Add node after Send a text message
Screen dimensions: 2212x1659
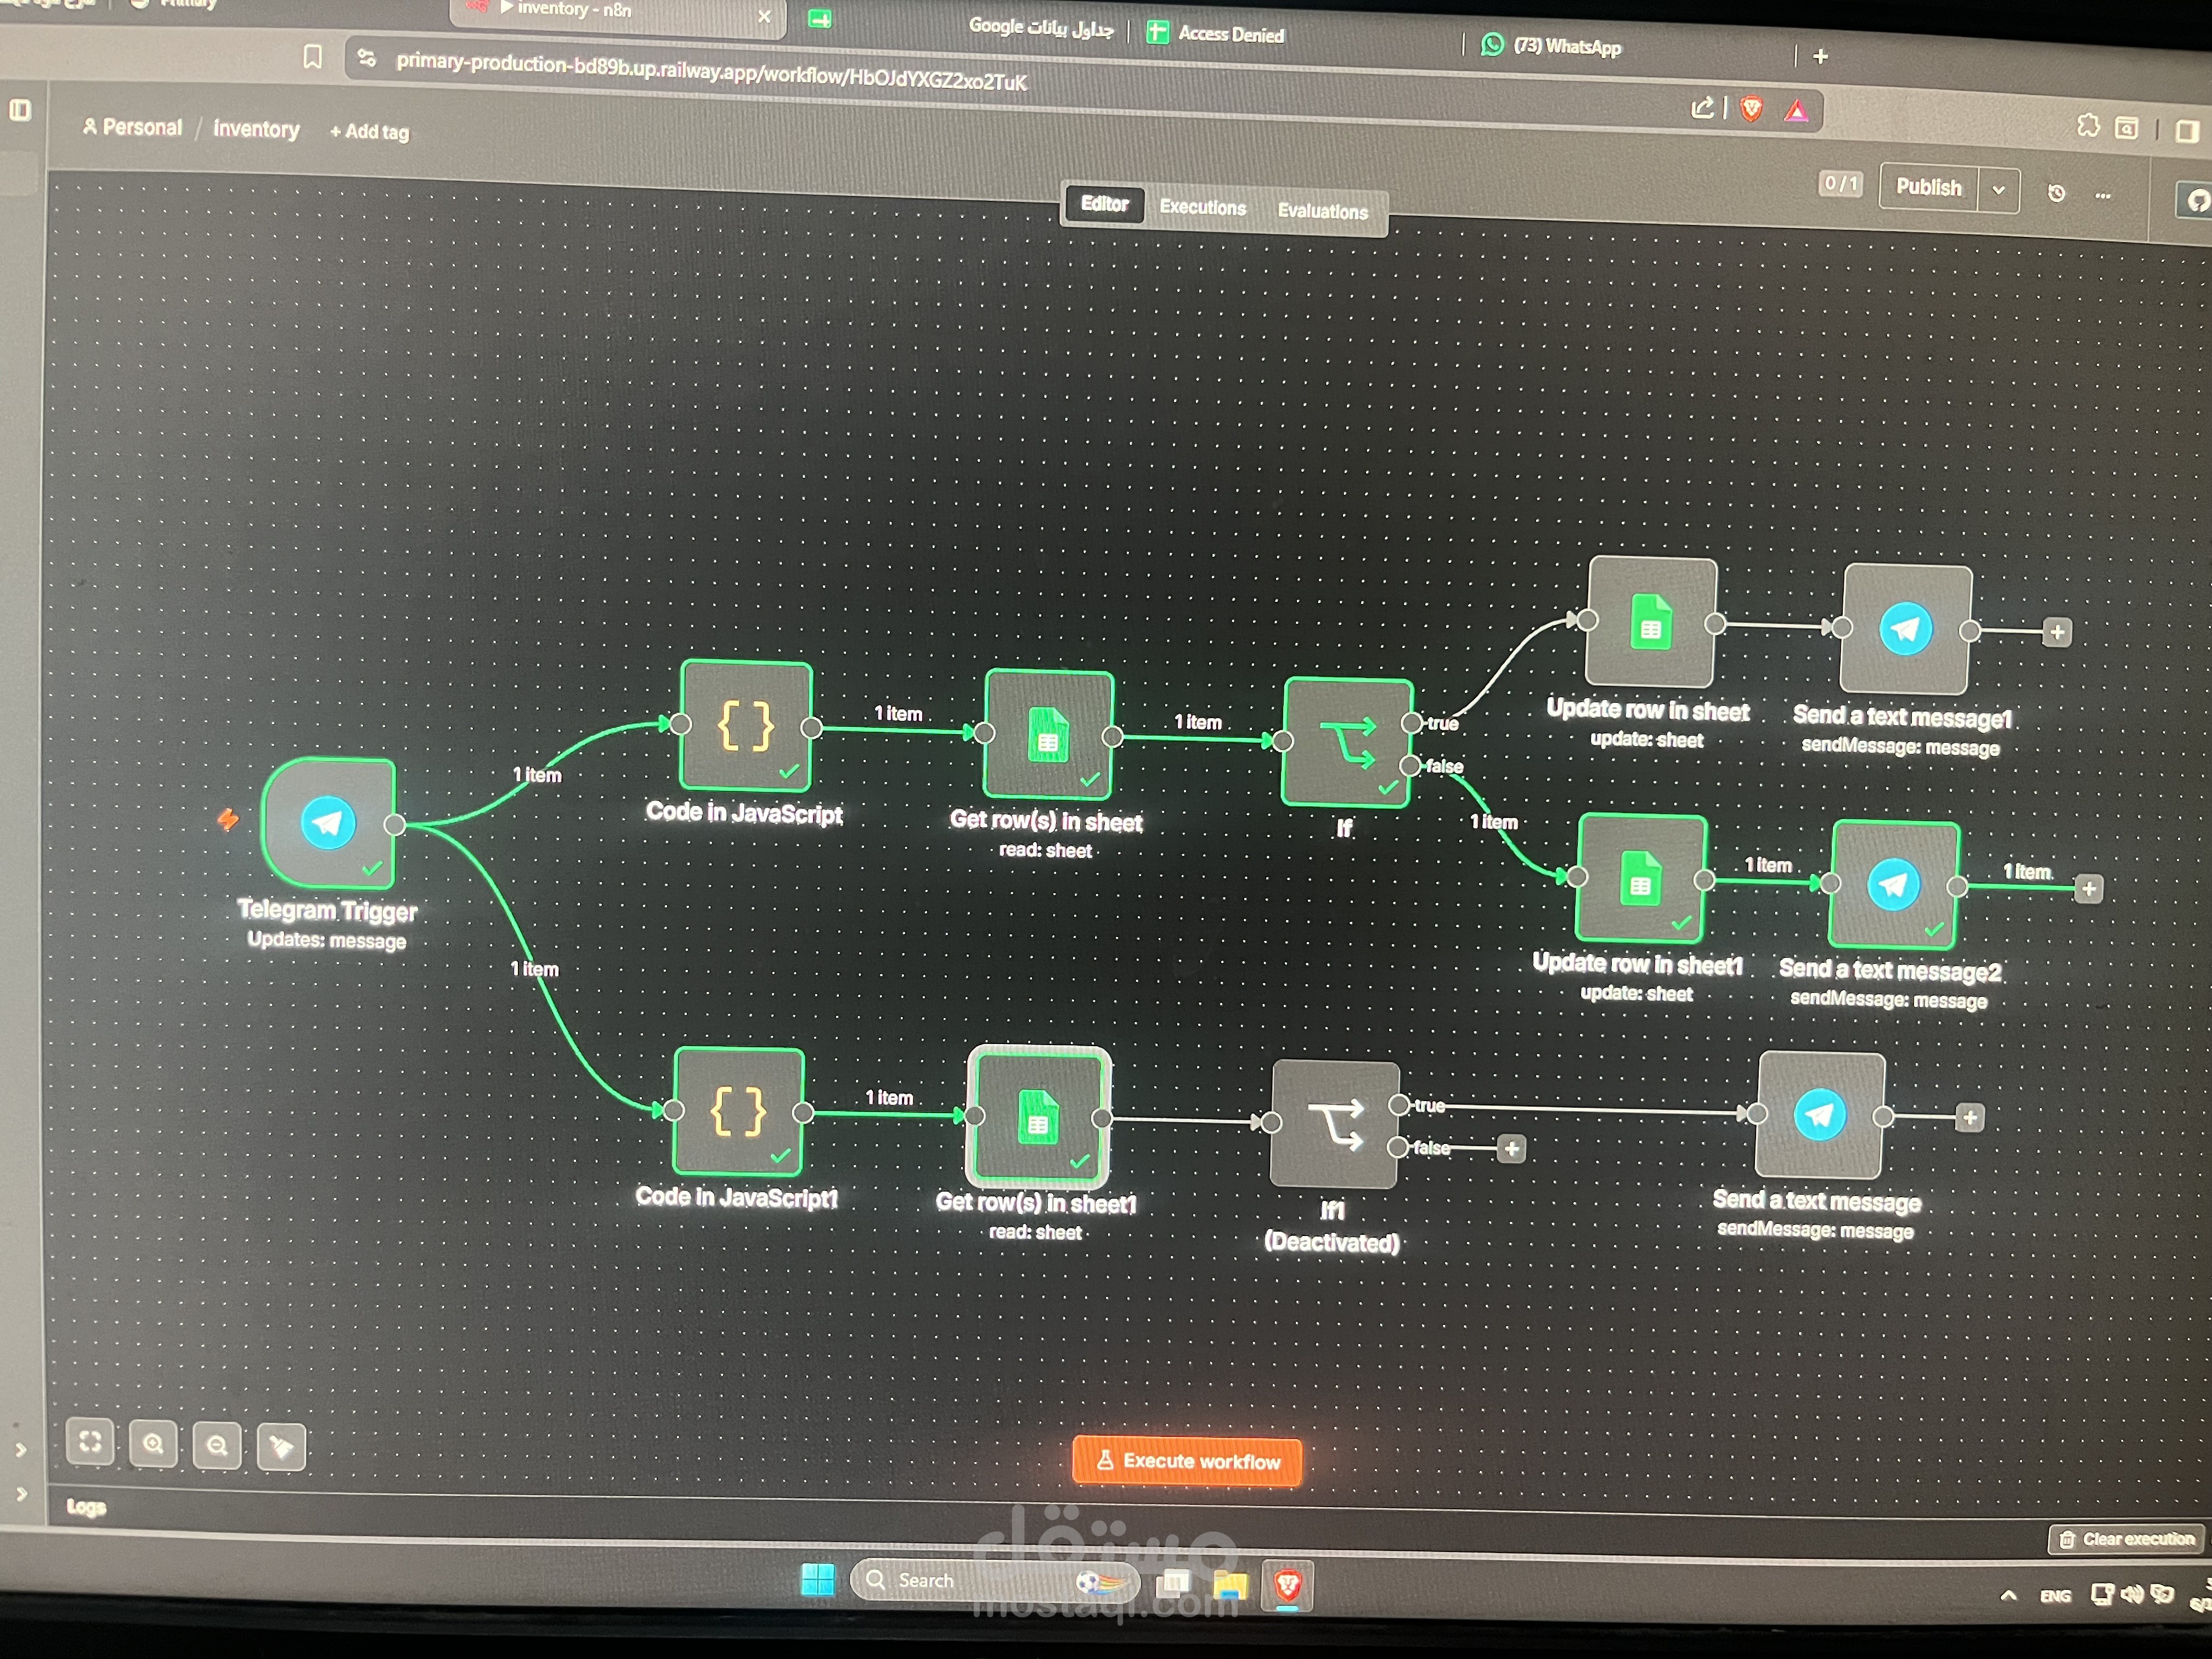[1970, 1118]
